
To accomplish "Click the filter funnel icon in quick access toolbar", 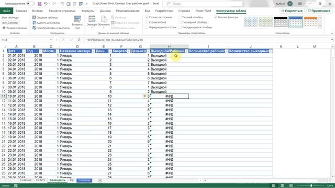I will click(x=62, y=4).
